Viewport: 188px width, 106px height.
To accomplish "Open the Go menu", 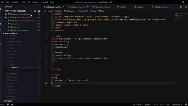I will point(29,2).
